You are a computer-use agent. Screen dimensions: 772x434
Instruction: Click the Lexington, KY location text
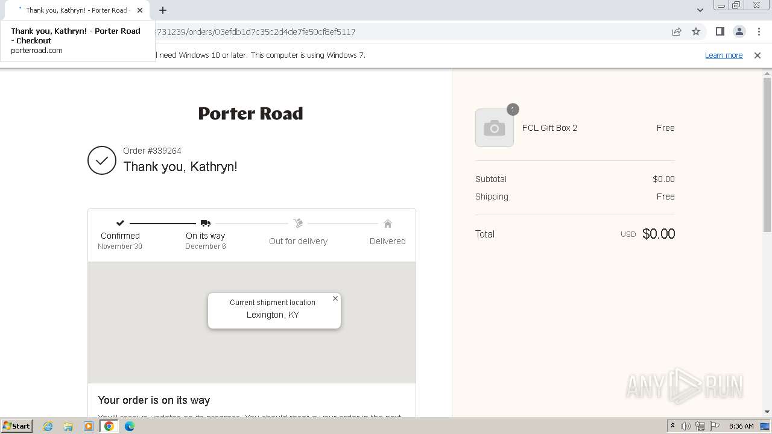[273, 315]
